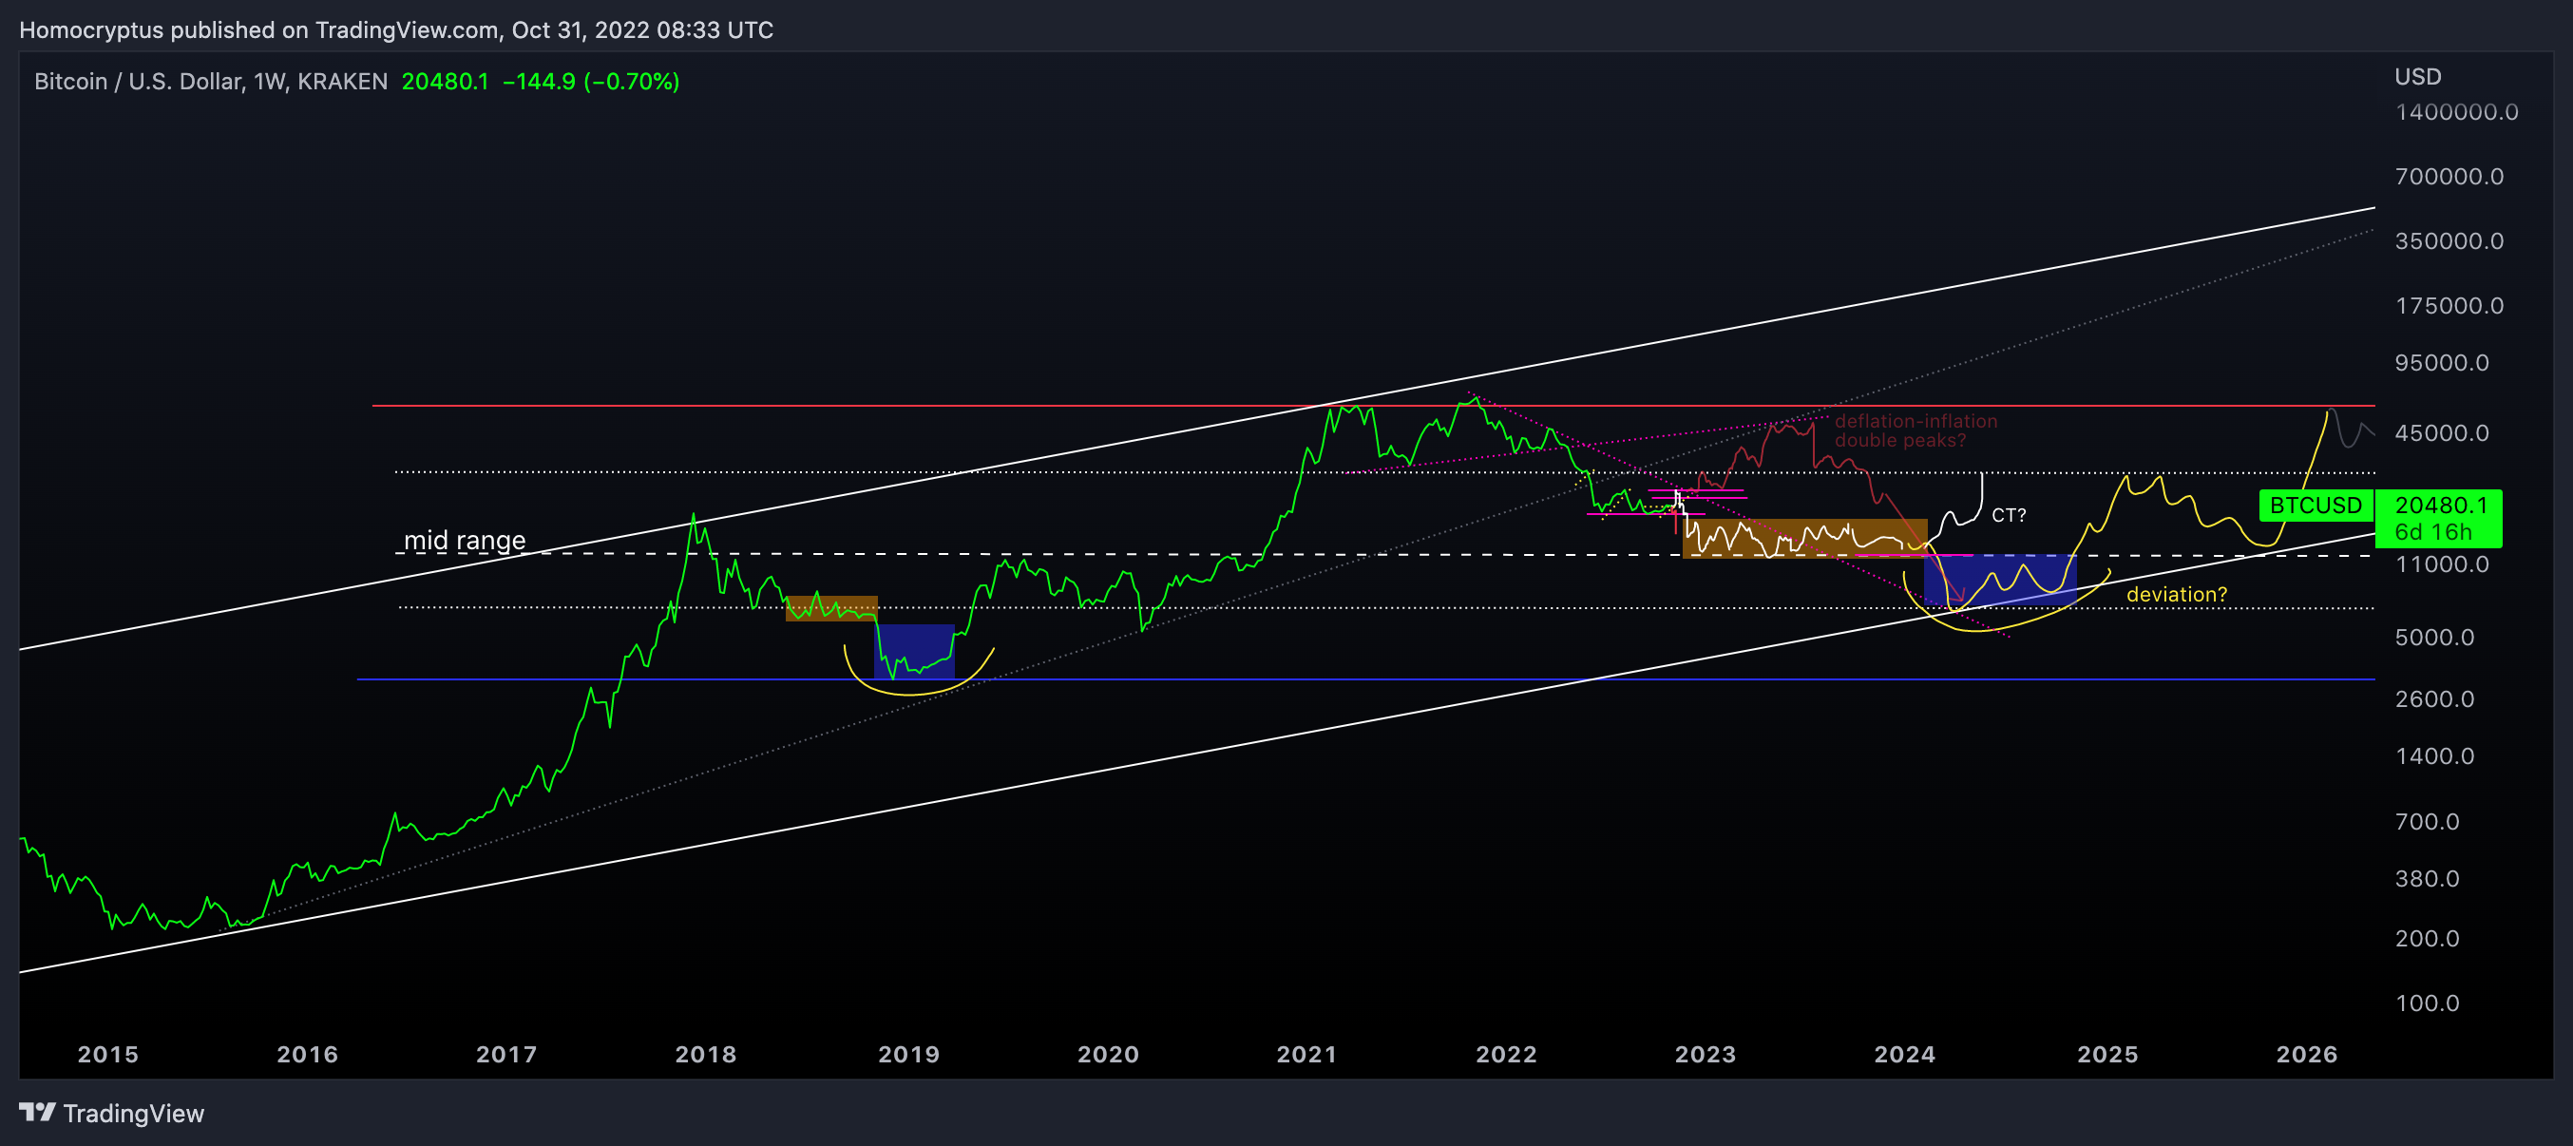Click the 100.0 price axis label
The height and width of the screenshot is (1146, 2573).
tap(2428, 1004)
